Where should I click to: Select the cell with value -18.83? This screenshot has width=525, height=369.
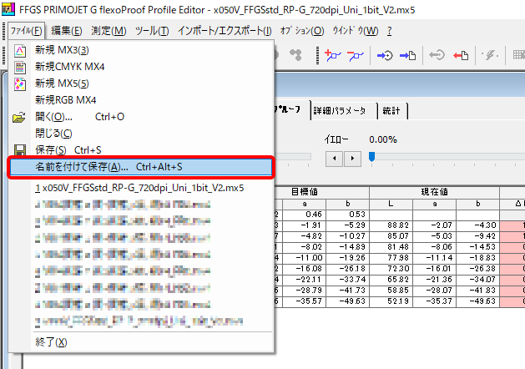[478, 258]
